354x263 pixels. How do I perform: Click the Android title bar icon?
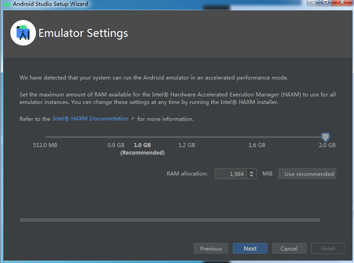tap(7, 4)
